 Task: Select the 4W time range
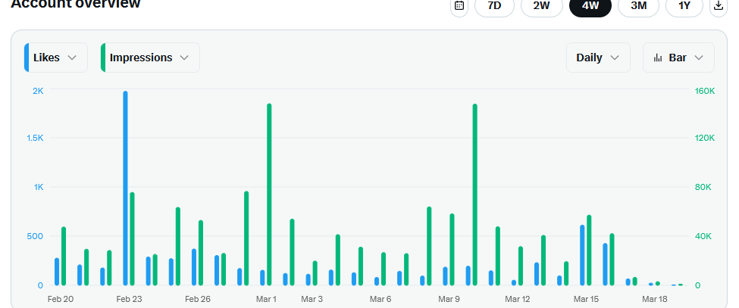(590, 5)
